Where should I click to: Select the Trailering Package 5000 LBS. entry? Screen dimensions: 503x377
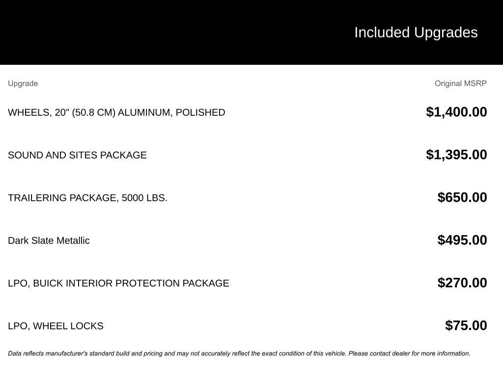87,198
